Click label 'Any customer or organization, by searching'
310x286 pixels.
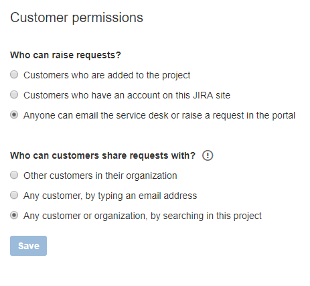pyautogui.click(x=143, y=216)
